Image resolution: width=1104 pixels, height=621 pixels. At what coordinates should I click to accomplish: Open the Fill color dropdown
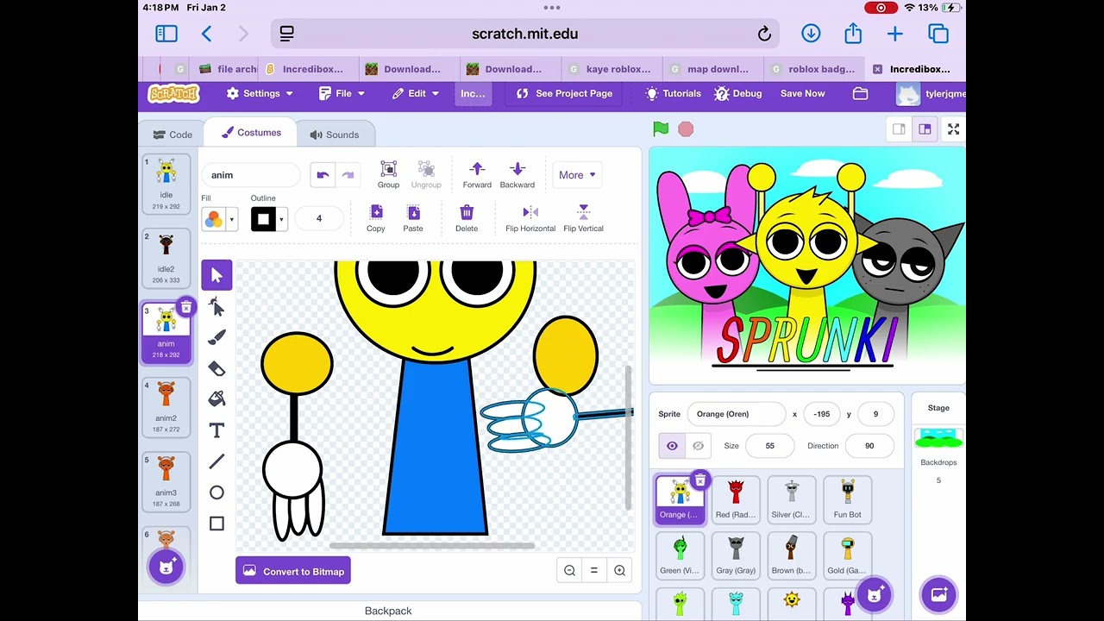pyautogui.click(x=220, y=219)
